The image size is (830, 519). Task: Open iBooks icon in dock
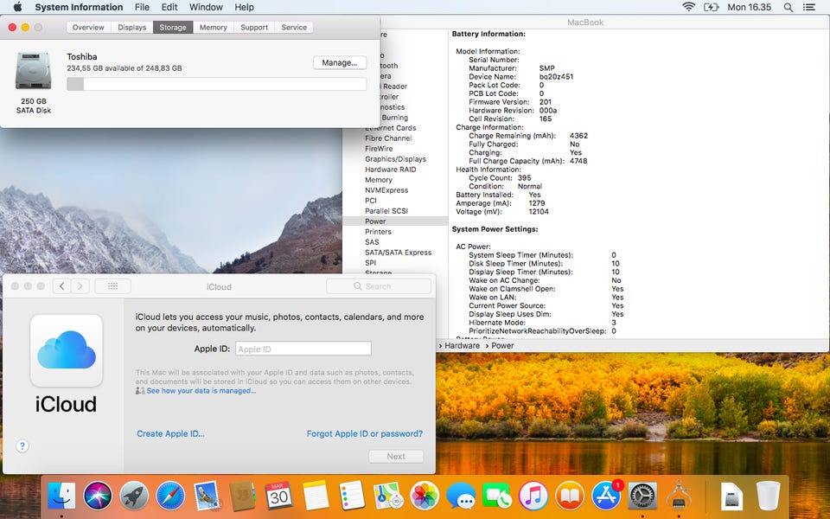(570, 497)
